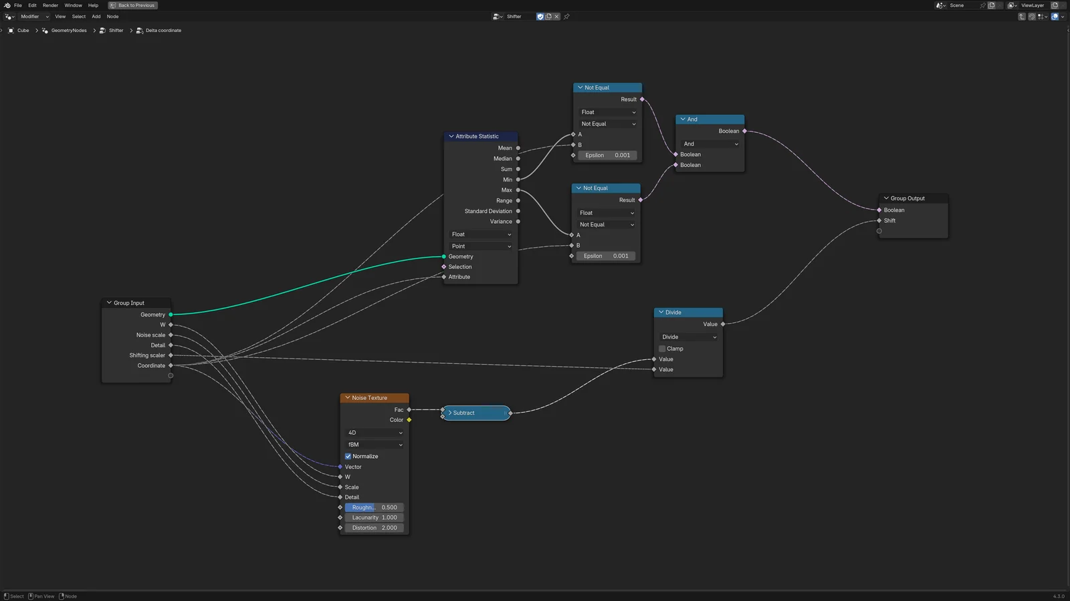Click the GeometryNodes breadcrumb
The width and height of the screenshot is (1070, 601).
tap(69, 31)
